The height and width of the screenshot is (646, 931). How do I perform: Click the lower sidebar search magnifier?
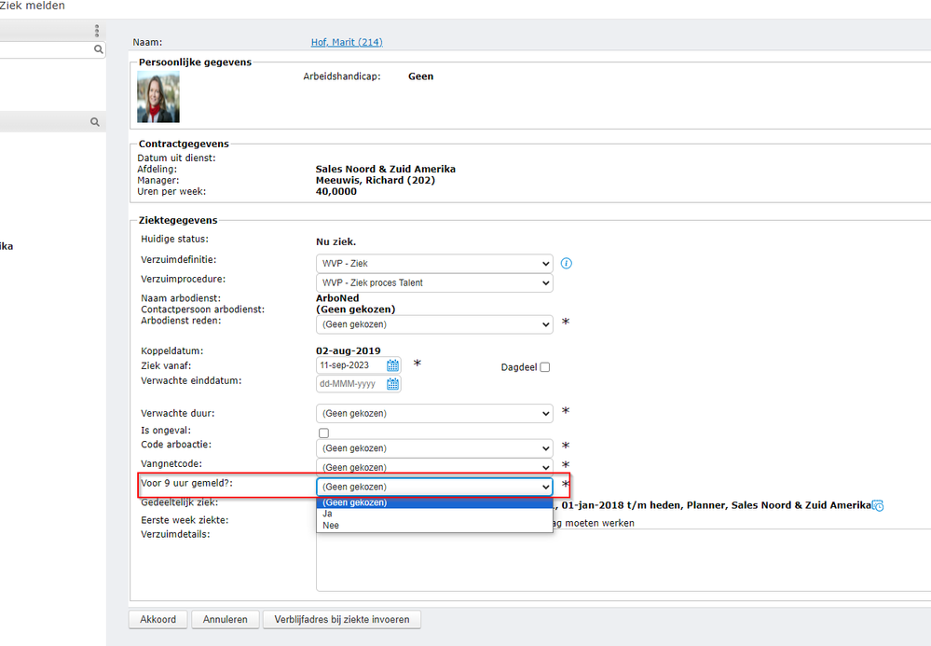(x=95, y=122)
